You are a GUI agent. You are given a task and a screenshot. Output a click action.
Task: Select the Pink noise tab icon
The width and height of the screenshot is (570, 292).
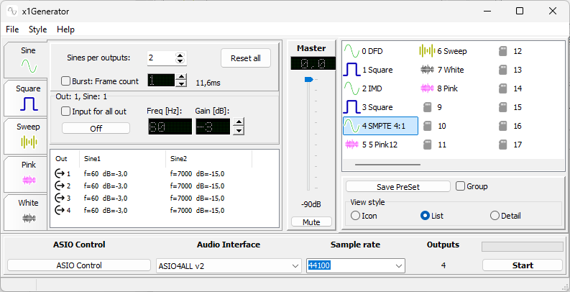point(29,179)
